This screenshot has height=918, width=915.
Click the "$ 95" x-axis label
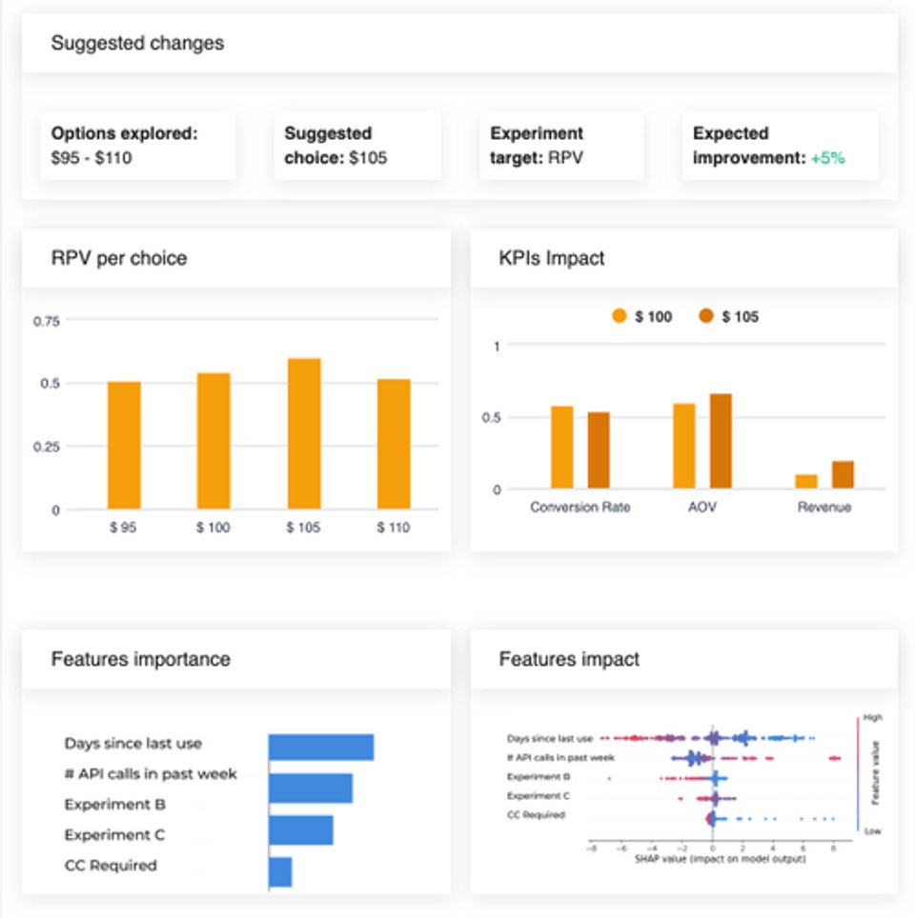pos(123,528)
